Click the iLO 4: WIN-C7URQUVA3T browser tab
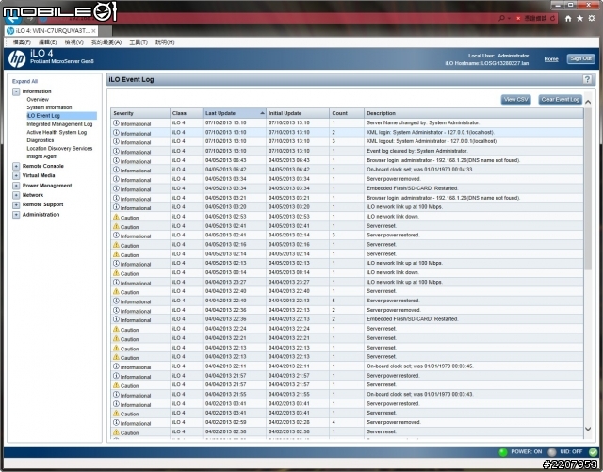Screen dimensions: 603x472 [x=52, y=31]
